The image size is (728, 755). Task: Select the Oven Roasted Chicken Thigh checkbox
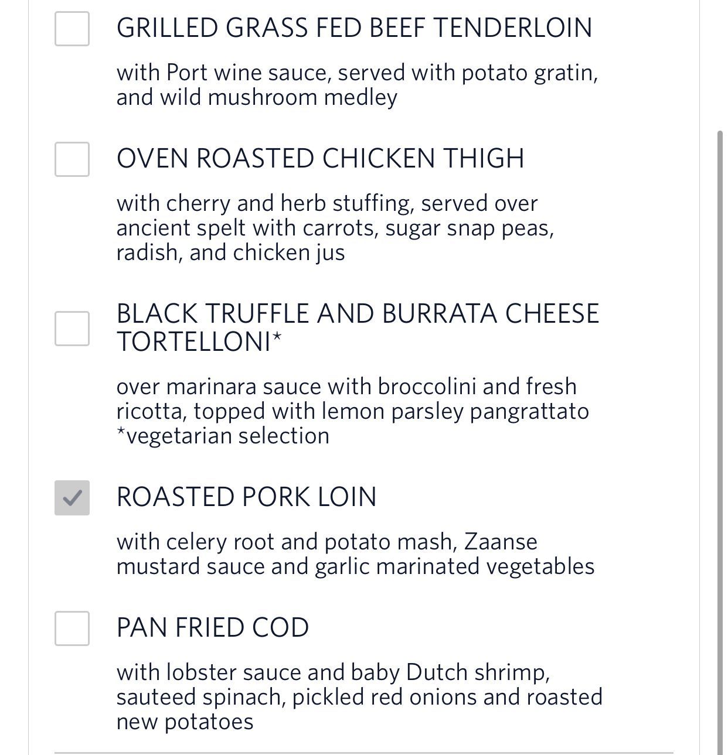pos(72,159)
